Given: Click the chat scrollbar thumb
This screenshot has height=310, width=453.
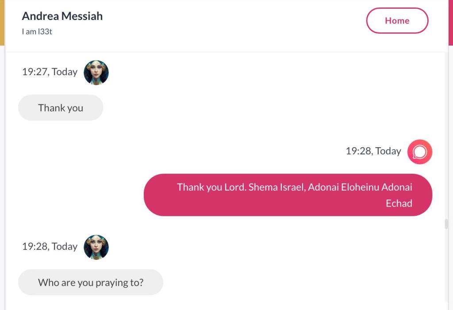Looking at the screenshot, I should point(446,224).
